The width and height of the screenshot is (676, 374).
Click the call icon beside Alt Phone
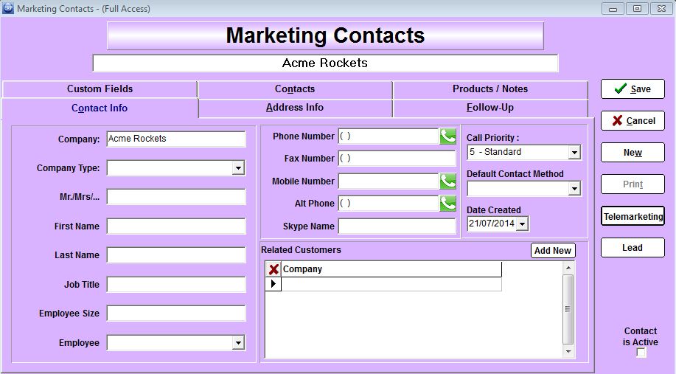447,204
